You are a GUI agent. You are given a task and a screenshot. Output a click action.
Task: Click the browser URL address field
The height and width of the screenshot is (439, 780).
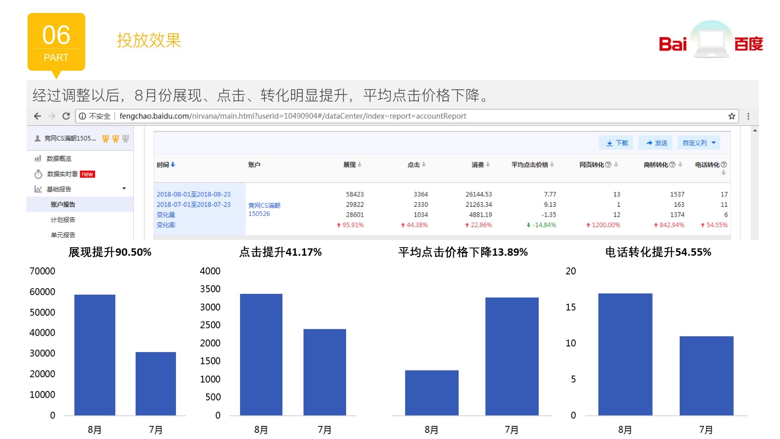coord(407,116)
